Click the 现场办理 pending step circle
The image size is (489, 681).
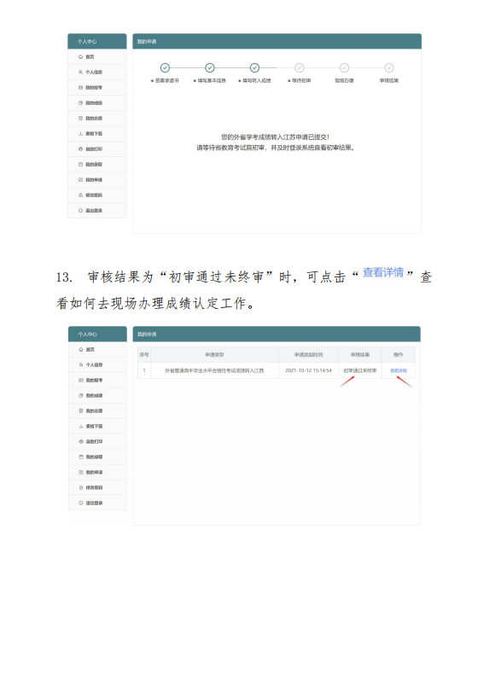coord(345,67)
